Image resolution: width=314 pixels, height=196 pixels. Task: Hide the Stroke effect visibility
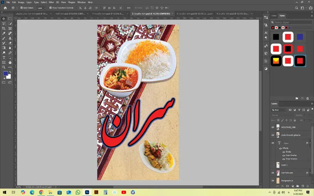283,152
